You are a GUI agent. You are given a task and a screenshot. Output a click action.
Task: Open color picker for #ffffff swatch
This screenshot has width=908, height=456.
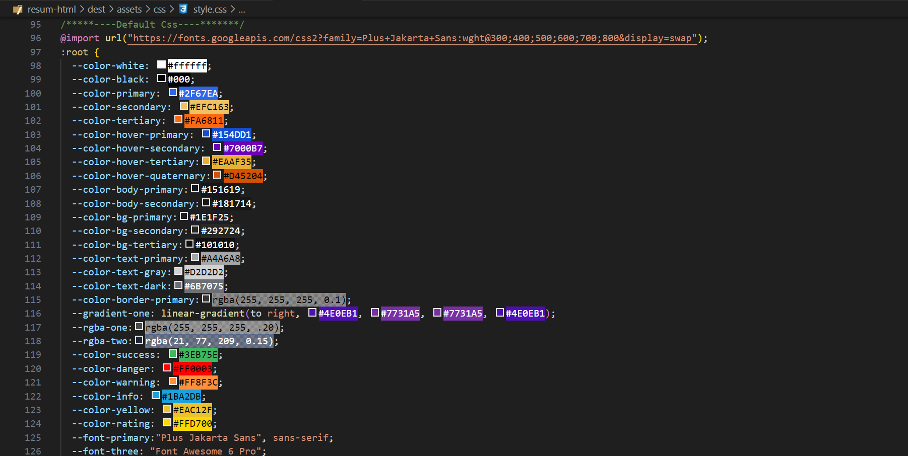point(161,64)
